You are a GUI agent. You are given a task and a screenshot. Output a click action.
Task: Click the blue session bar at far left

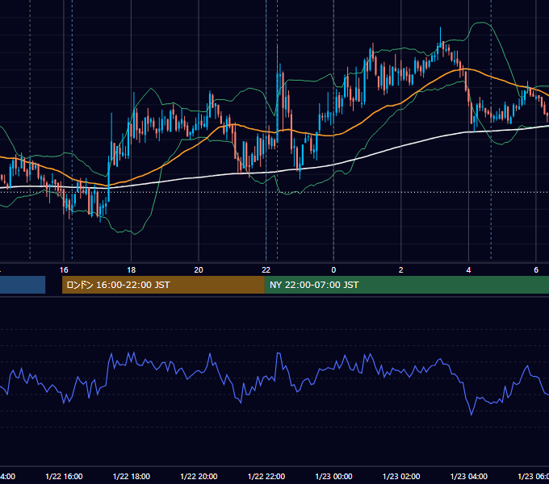click(23, 285)
